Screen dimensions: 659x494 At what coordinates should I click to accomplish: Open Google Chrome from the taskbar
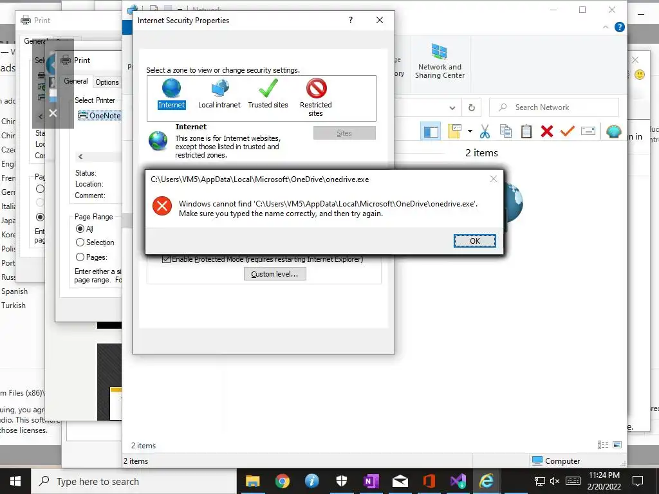click(x=283, y=481)
